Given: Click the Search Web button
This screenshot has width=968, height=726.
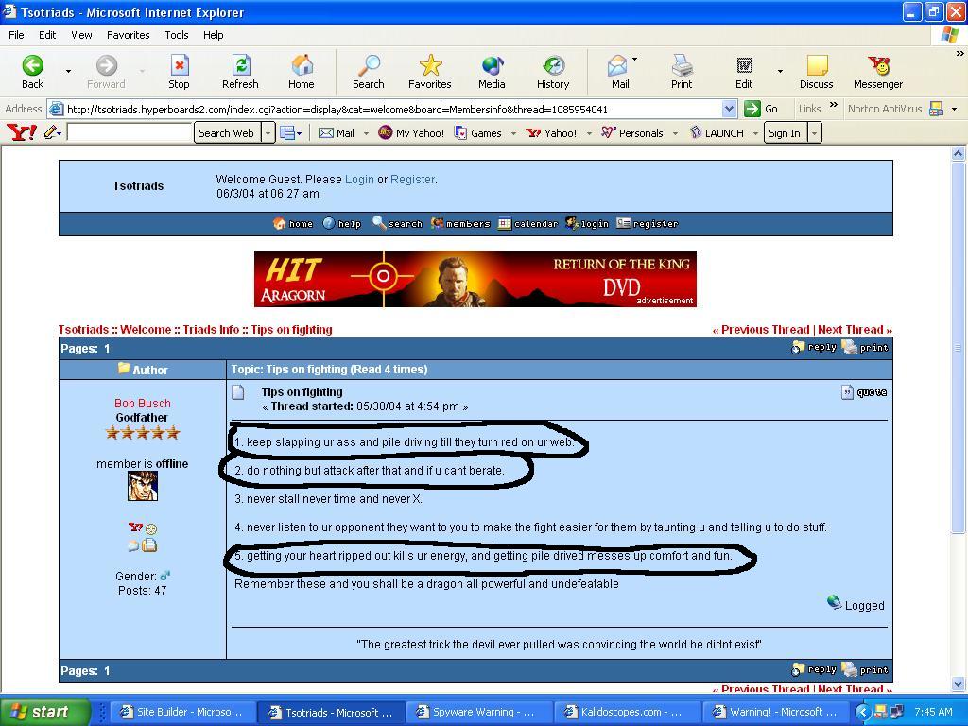Looking at the screenshot, I should coord(227,132).
